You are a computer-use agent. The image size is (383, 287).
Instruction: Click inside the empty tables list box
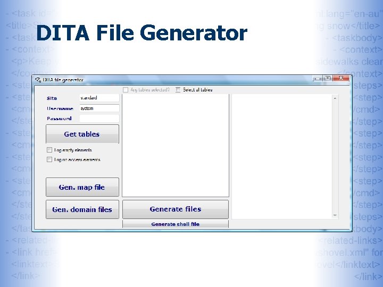point(176,146)
